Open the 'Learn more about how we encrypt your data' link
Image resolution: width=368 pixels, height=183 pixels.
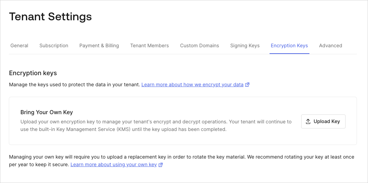point(192,84)
